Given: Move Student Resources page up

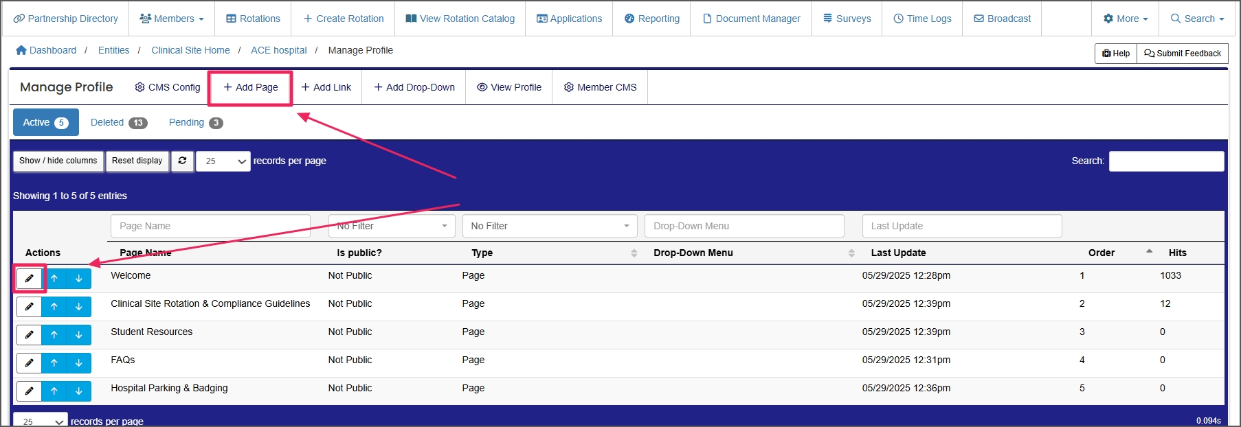Looking at the screenshot, I should pos(54,335).
